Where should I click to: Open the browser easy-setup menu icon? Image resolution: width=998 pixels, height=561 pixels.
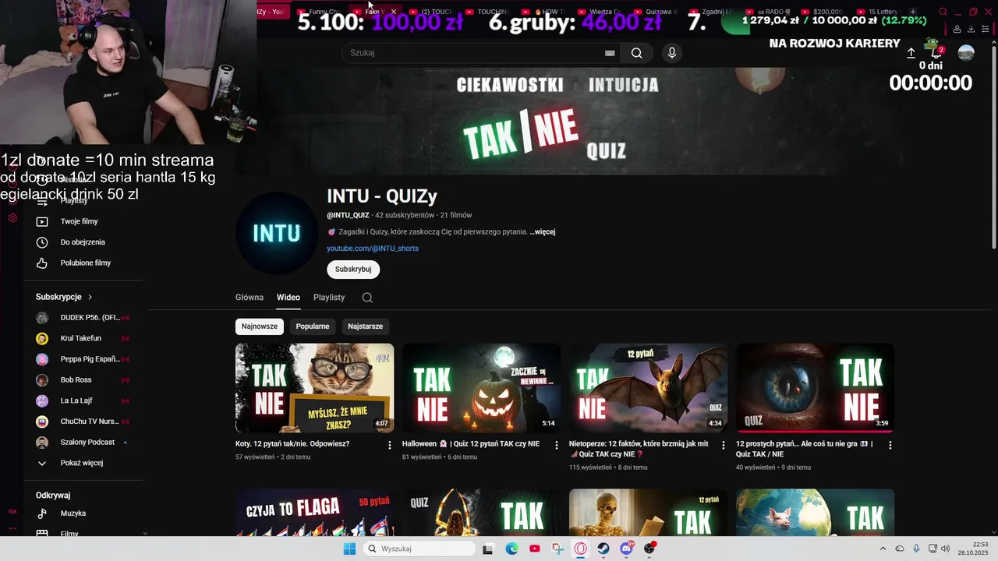(985, 30)
